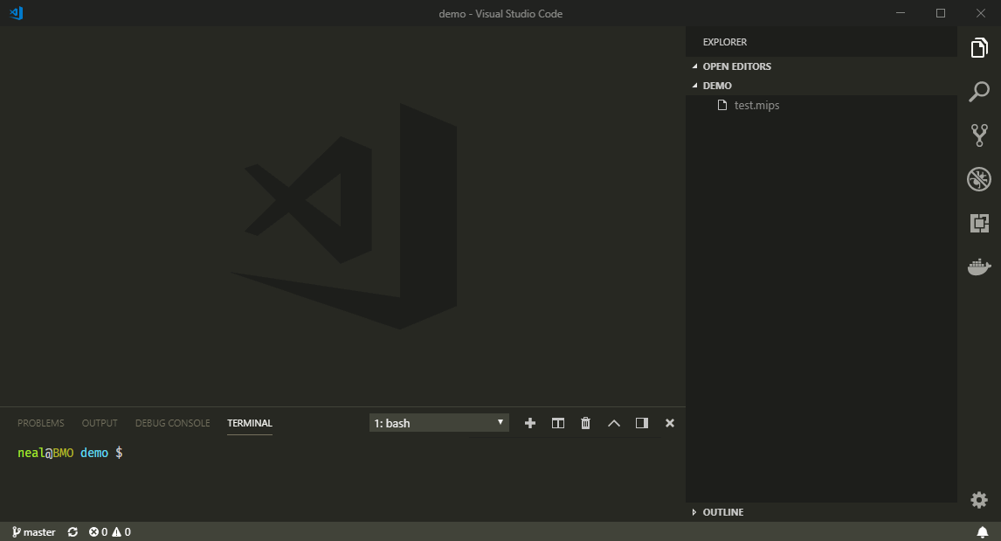This screenshot has width=1001, height=541.
Task: Collapse the DEMO folder section
Action: (821, 86)
